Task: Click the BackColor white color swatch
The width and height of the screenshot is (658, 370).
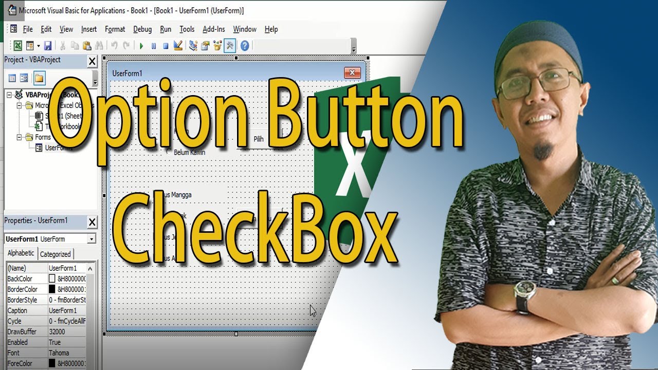Action: 52,279
